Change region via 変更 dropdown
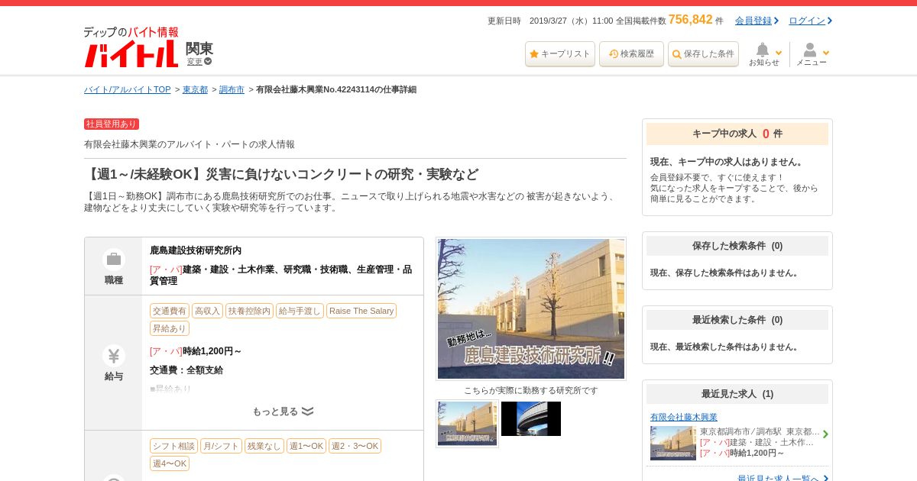The image size is (917, 481). point(199,62)
